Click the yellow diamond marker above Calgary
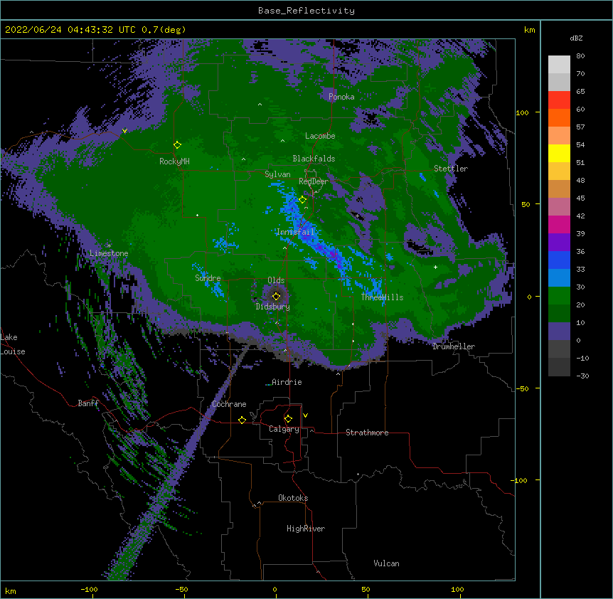The height and width of the screenshot is (599, 613). 288,419
